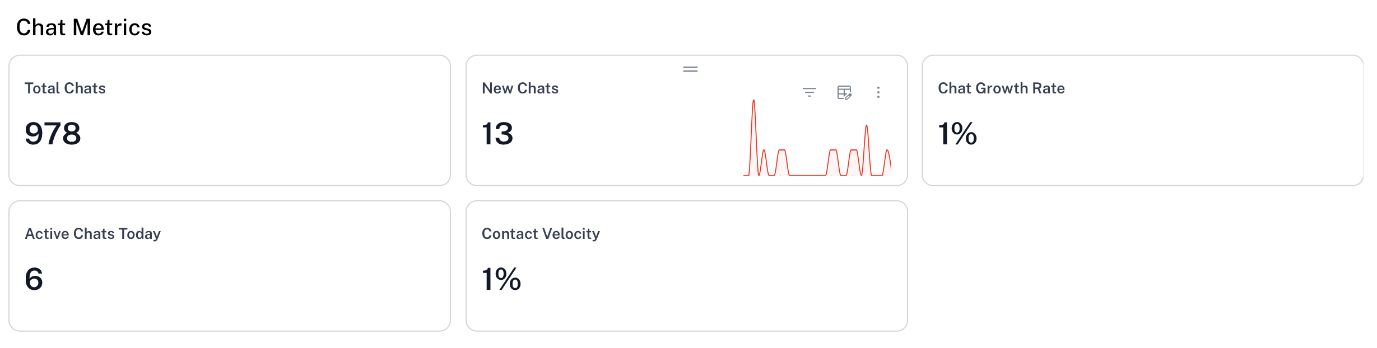Click the 978 total chats value
1377x348 pixels.
tap(53, 134)
